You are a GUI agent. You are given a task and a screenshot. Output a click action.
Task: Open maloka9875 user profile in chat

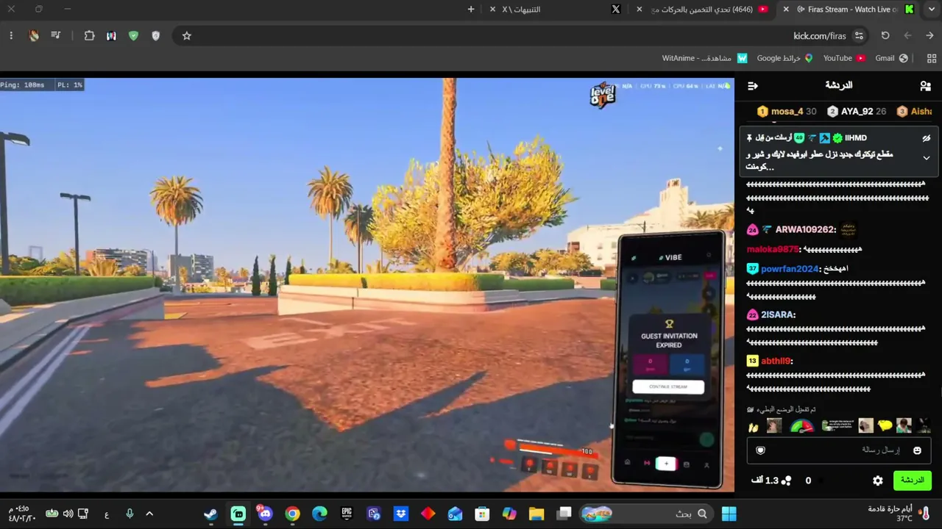pos(773,250)
